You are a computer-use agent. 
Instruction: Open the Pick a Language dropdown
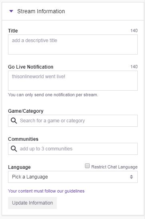pos(73,177)
